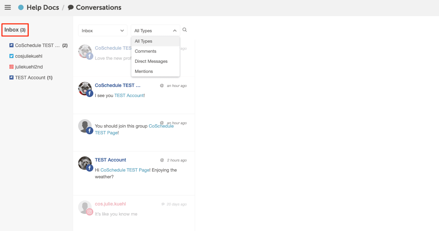Click the 'an hour ago' timestamp on 'I see you' conversation
The image size is (439, 231).
point(177,86)
